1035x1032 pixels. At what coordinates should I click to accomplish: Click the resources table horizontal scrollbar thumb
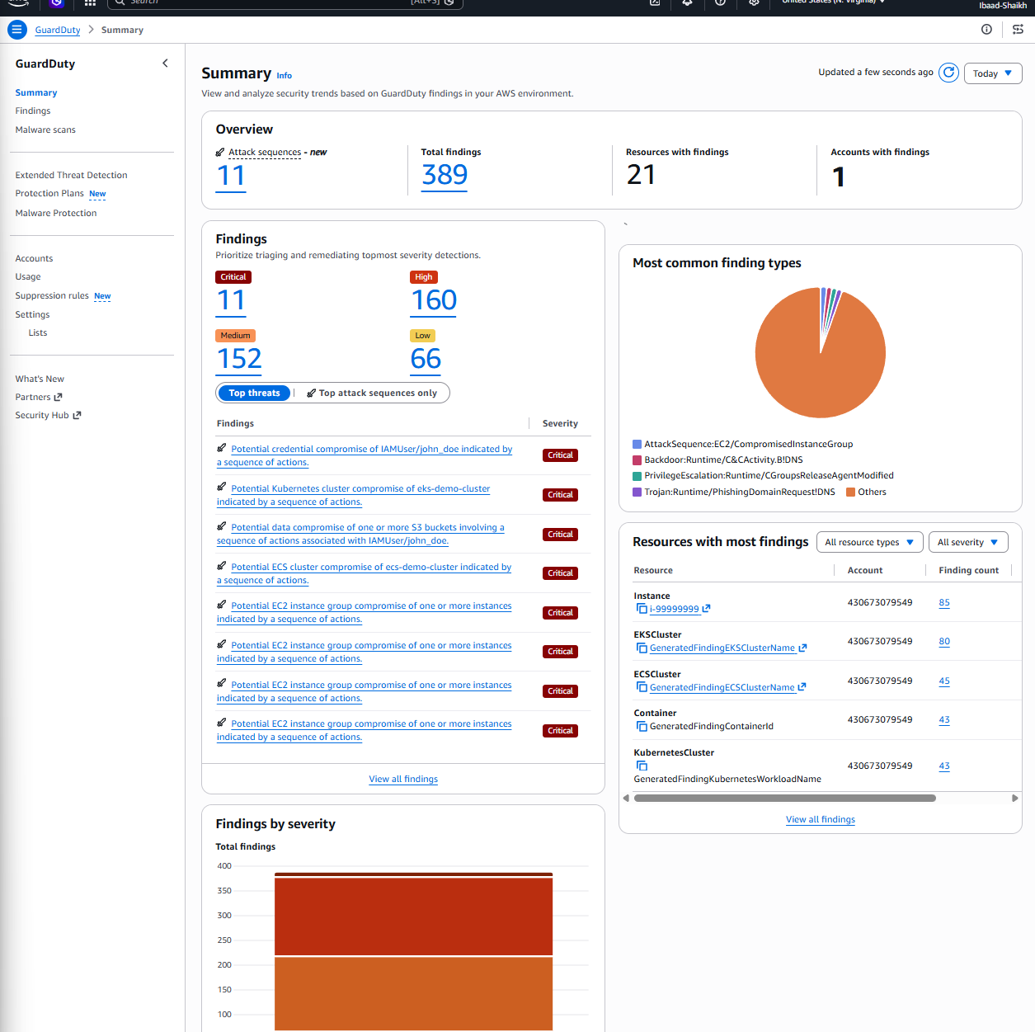click(x=784, y=798)
